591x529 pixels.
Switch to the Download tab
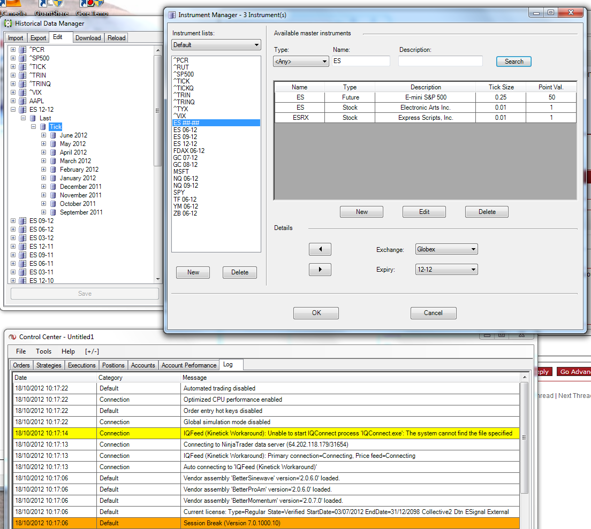pos(88,38)
